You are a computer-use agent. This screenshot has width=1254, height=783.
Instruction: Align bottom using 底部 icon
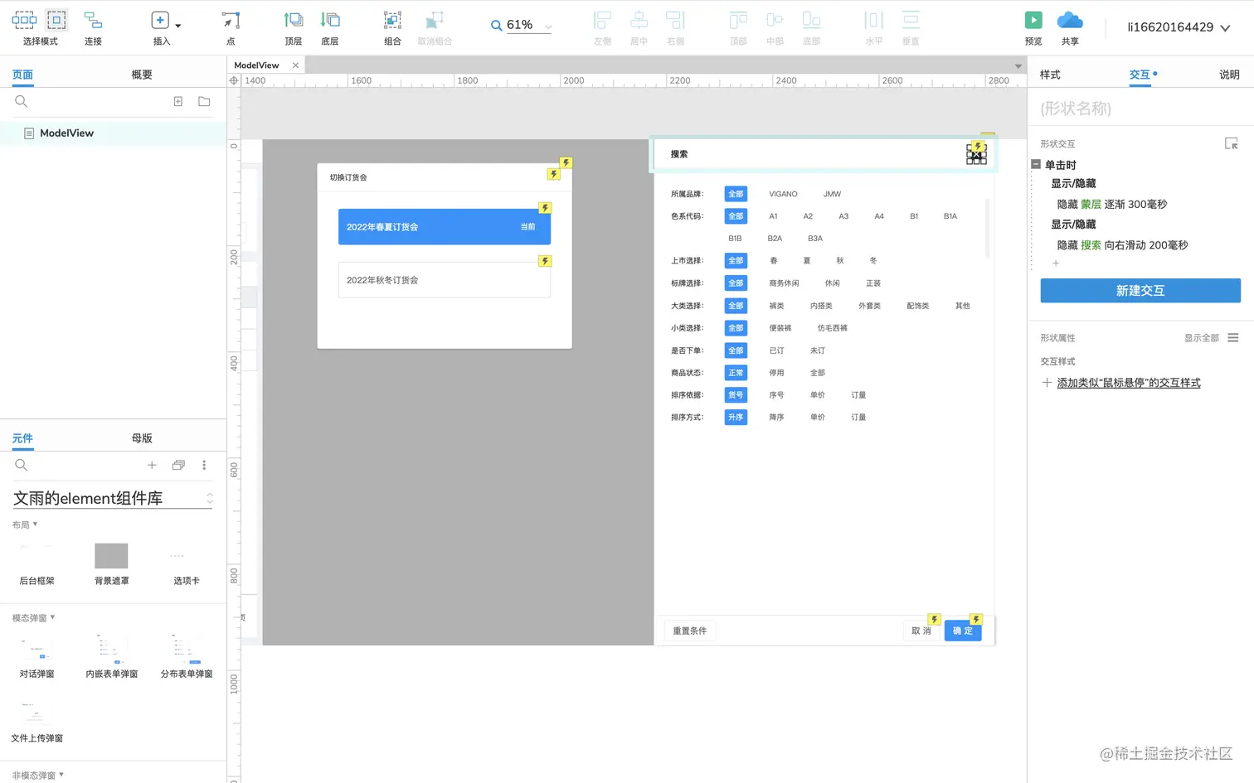811,20
